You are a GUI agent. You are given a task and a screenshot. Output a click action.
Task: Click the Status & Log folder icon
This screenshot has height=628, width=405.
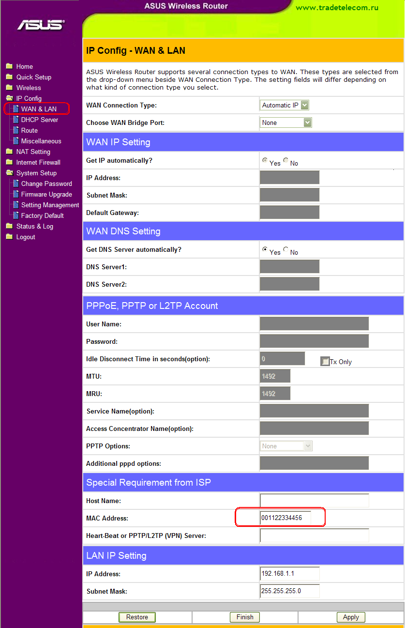click(x=9, y=226)
